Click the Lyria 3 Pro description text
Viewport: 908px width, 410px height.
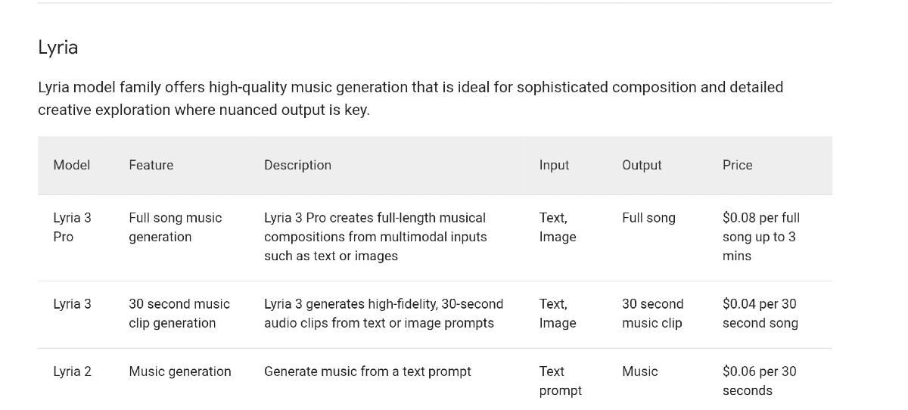coord(375,237)
